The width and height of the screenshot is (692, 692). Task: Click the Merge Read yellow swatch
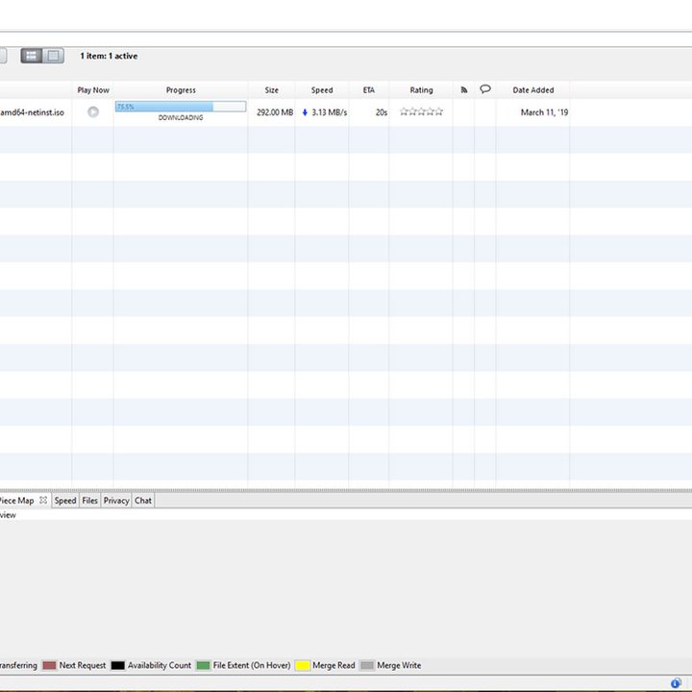click(x=303, y=665)
